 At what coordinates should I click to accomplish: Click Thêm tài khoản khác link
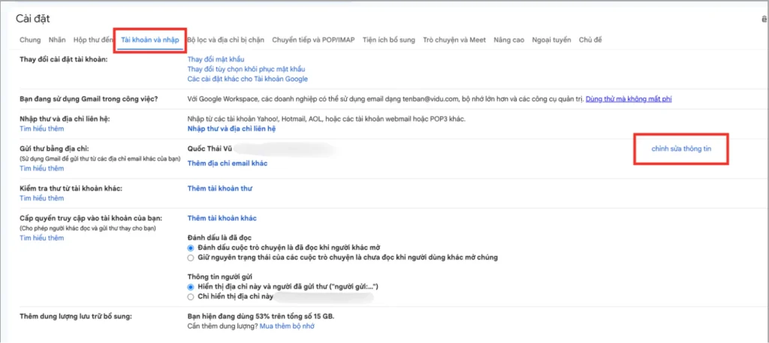click(222, 218)
